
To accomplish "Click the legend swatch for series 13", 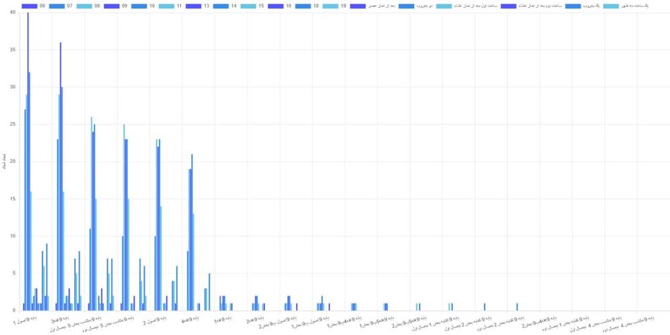I will click(x=194, y=5).
